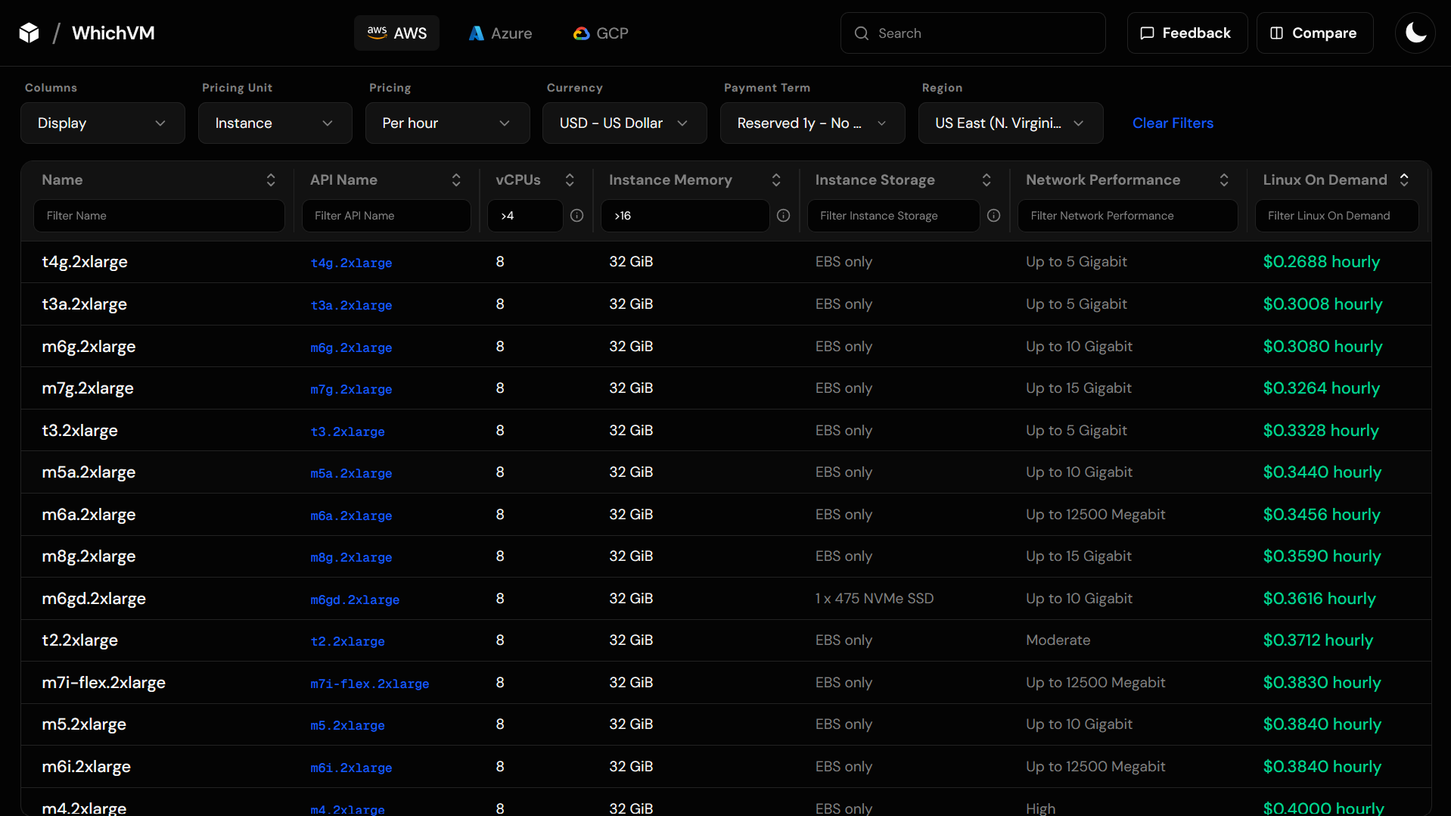Open the Region dropdown
The height and width of the screenshot is (816, 1451).
(1010, 123)
